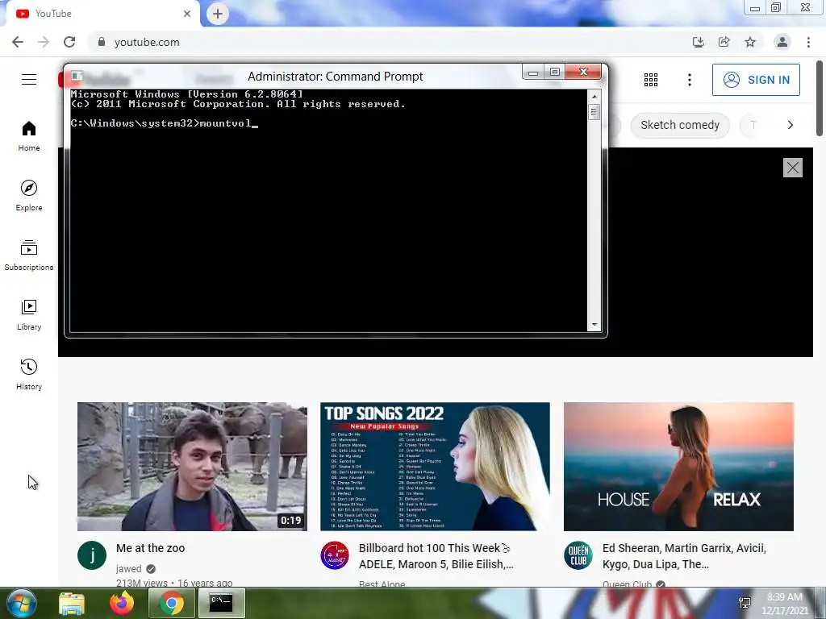Image resolution: width=826 pixels, height=619 pixels.
Task: Click the youtube.com address bar
Action: [x=390, y=42]
